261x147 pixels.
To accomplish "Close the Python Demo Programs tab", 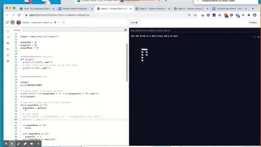I will (x=92, y=9).
